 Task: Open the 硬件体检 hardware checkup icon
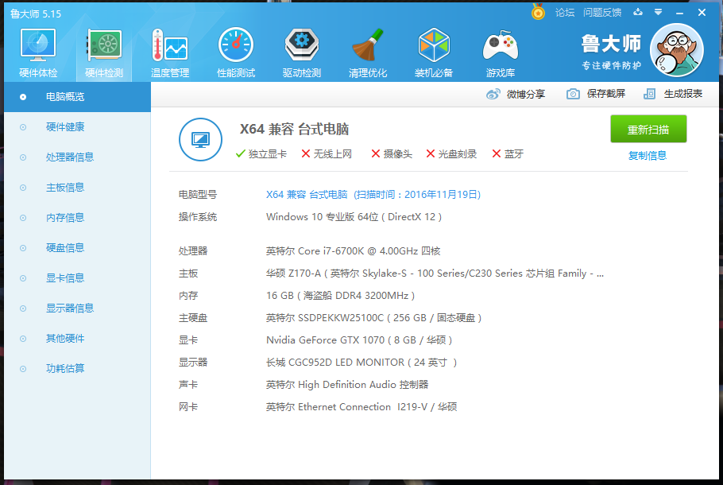pos(38,53)
